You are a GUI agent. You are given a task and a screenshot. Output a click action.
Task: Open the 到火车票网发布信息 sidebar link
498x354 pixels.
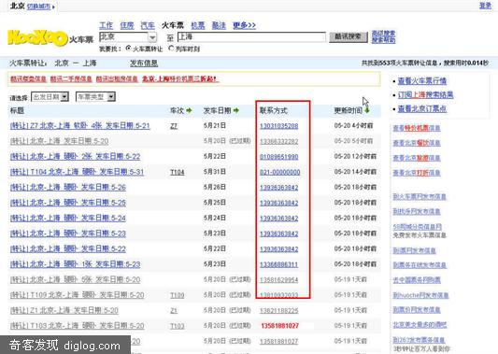pos(420,197)
